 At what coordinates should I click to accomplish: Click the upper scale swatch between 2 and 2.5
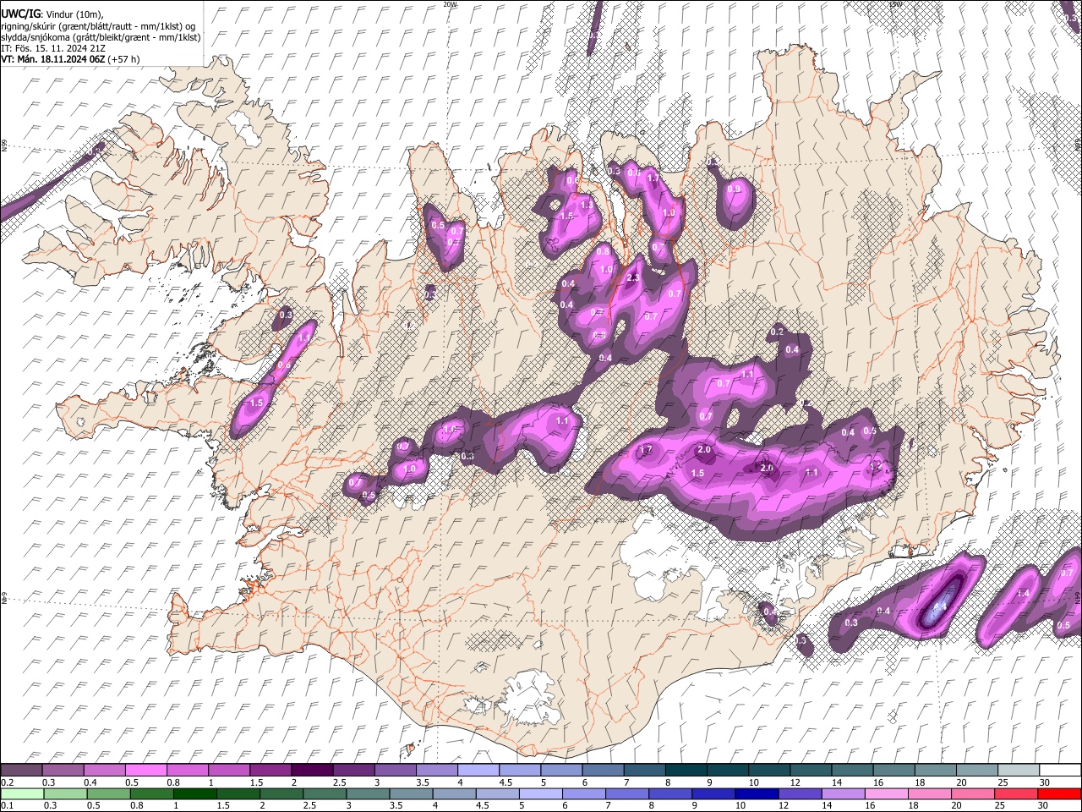pyautogui.click(x=312, y=771)
